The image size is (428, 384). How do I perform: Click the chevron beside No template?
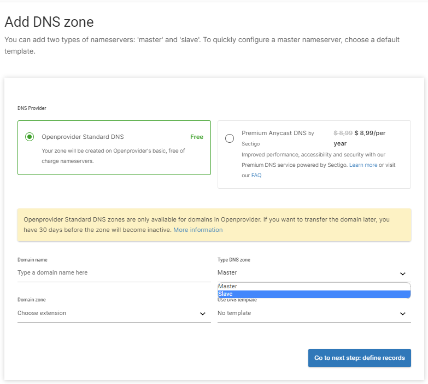click(403, 314)
